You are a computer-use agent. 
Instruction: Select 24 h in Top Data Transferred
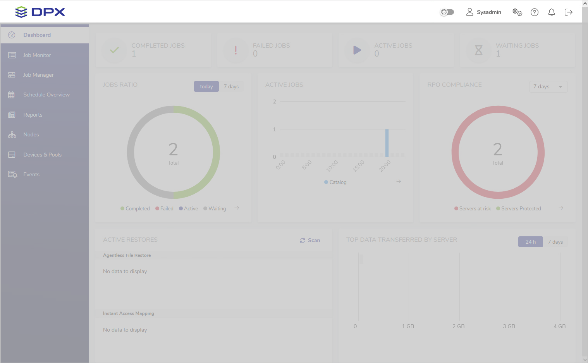(530, 242)
